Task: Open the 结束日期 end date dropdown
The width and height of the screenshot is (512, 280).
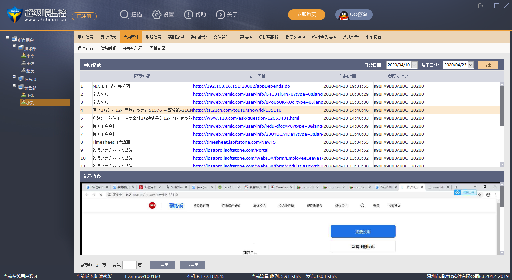Action: (471, 65)
